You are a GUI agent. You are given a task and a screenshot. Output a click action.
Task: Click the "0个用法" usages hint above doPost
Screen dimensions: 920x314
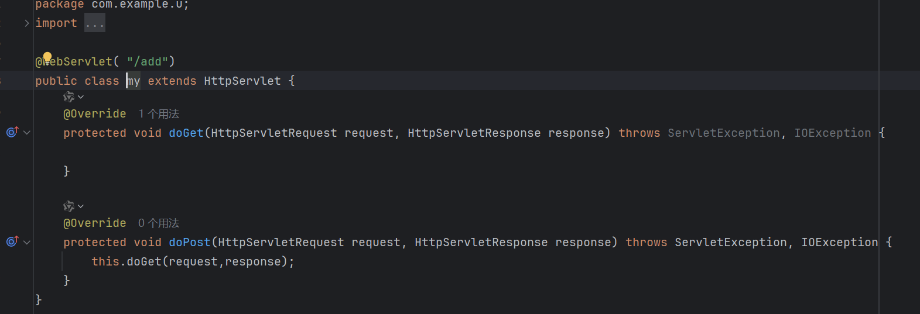(x=159, y=223)
